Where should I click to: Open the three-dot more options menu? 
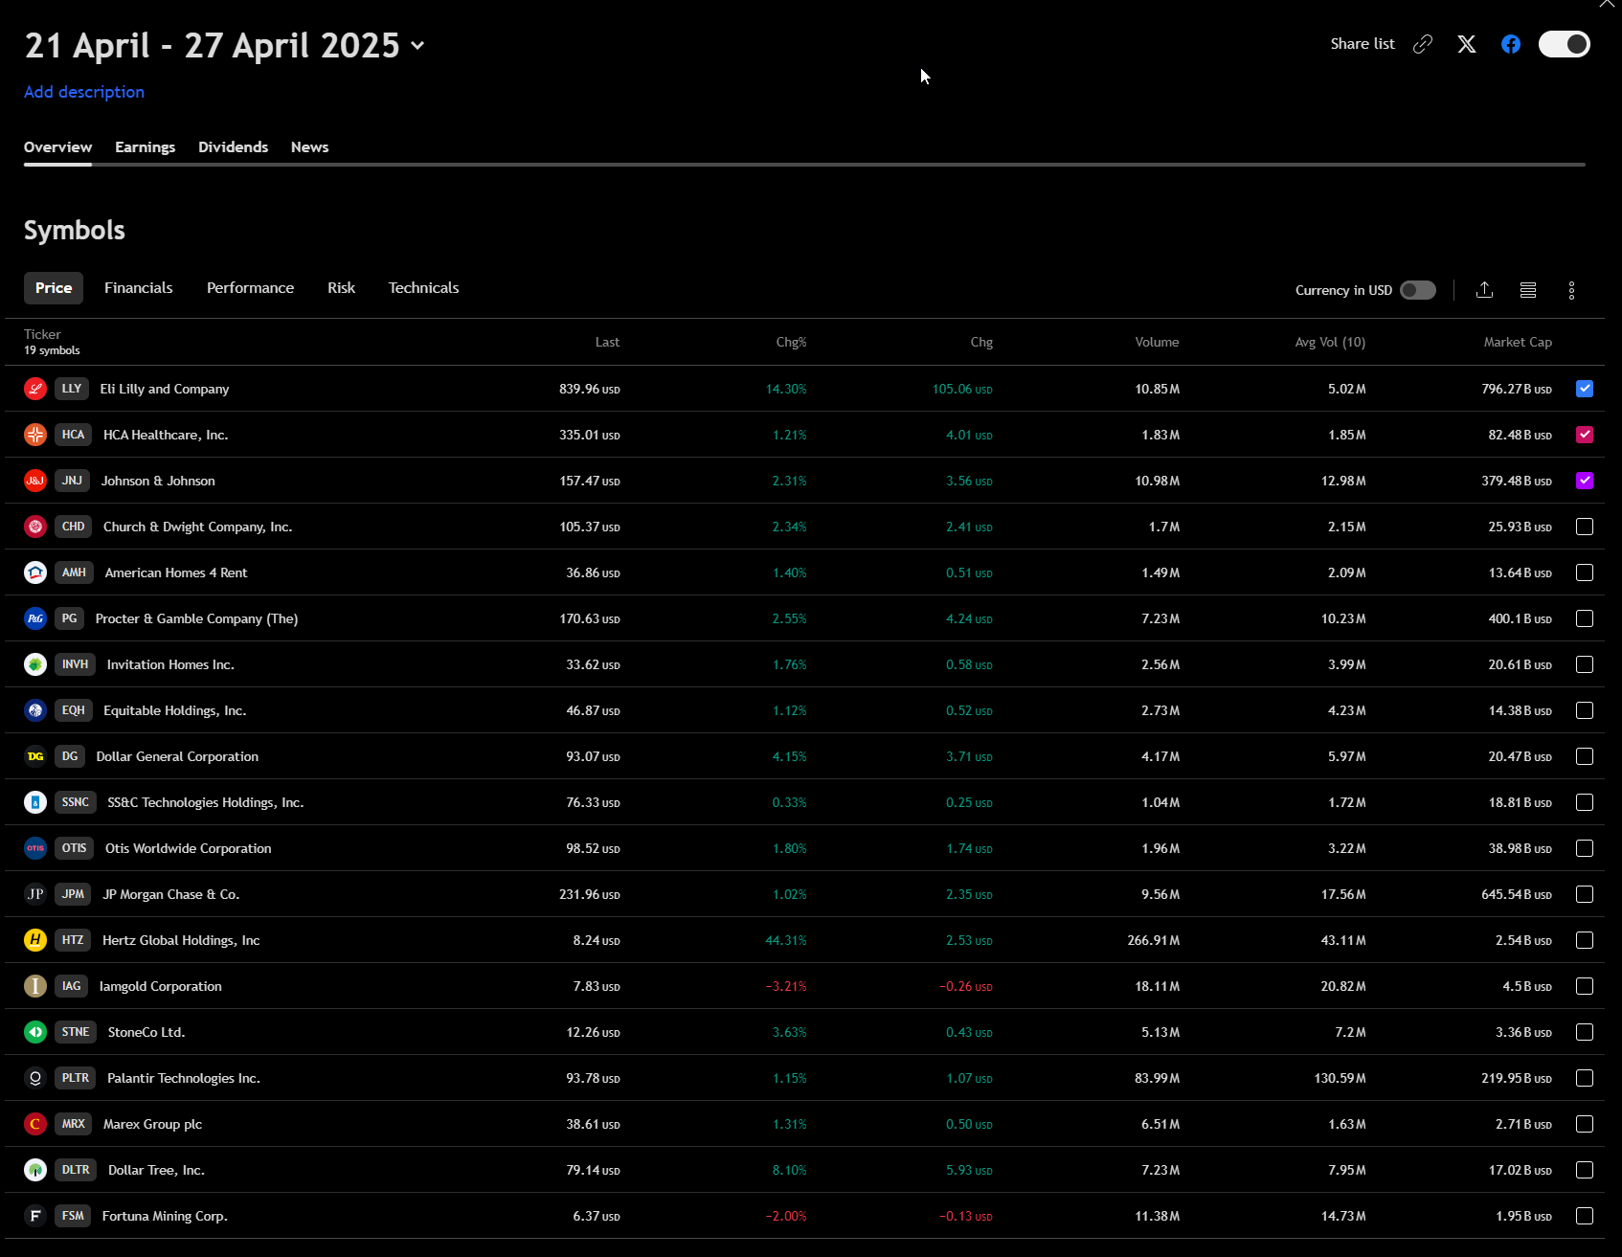pyautogui.click(x=1571, y=290)
